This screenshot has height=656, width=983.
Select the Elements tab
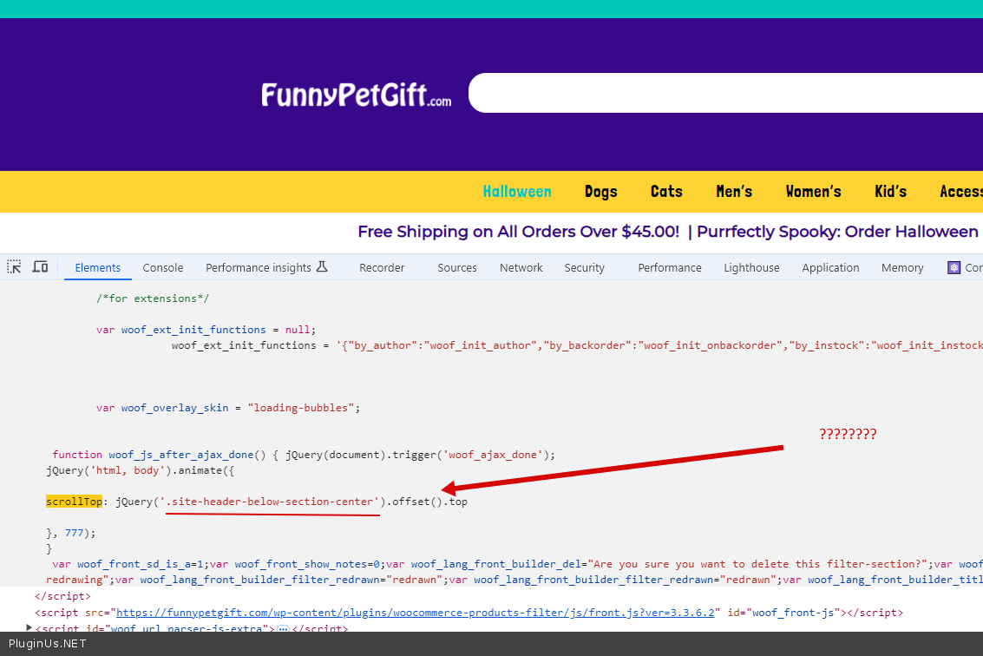click(97, 268)
